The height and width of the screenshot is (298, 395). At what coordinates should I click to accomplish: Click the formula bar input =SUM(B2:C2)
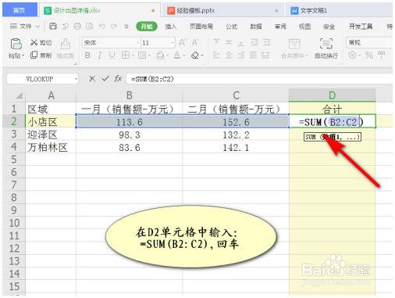(259, 79)
